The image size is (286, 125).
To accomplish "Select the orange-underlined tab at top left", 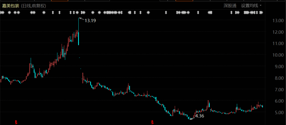I will (60, 1).
